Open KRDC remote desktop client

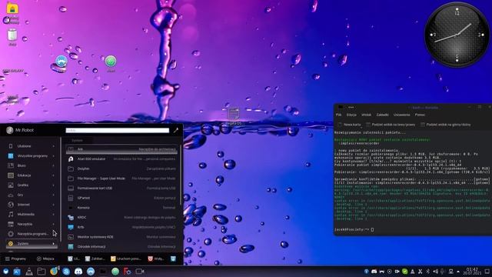[x=121, y=217]
